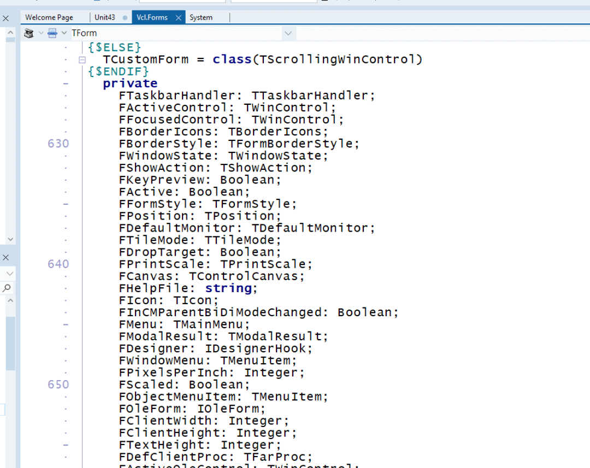Click the {$ENDIF} directive line

coord(119,72)
